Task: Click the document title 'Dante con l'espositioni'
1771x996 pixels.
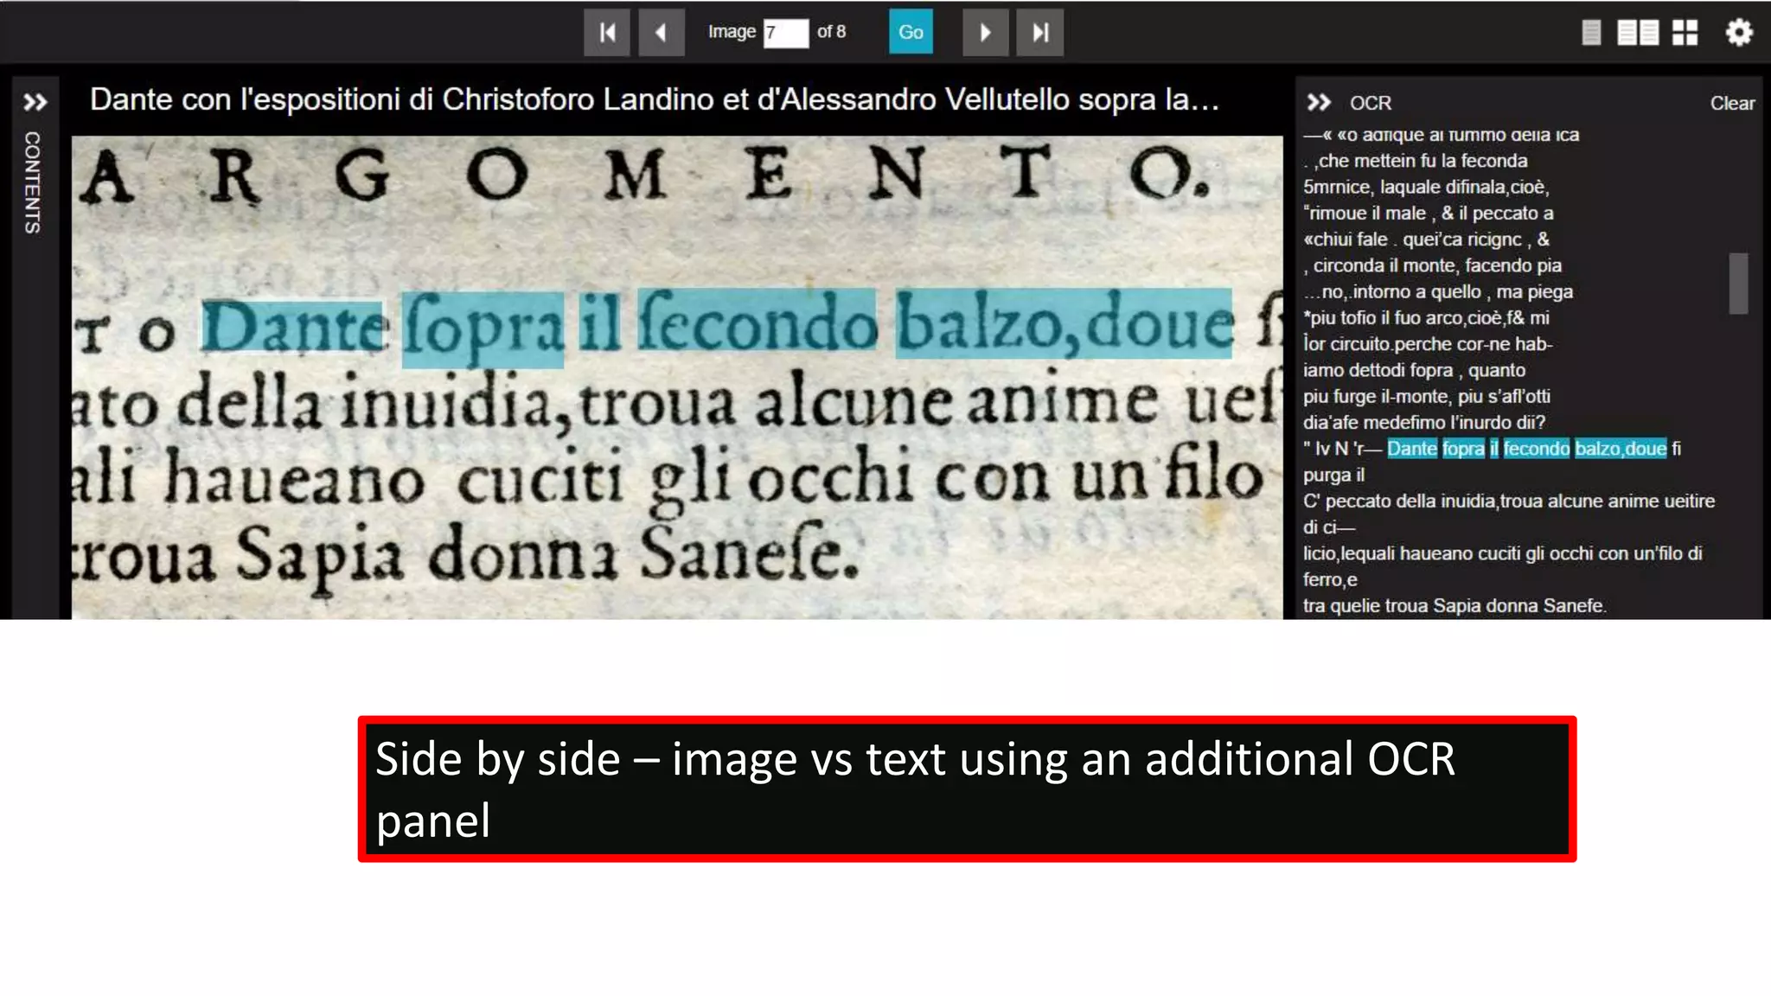Action: click(x=655, y=100)
